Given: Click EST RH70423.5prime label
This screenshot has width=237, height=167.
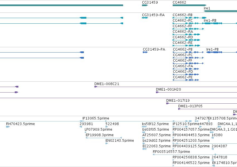Looking at the screenshot, I should click(x=20, y=124).
